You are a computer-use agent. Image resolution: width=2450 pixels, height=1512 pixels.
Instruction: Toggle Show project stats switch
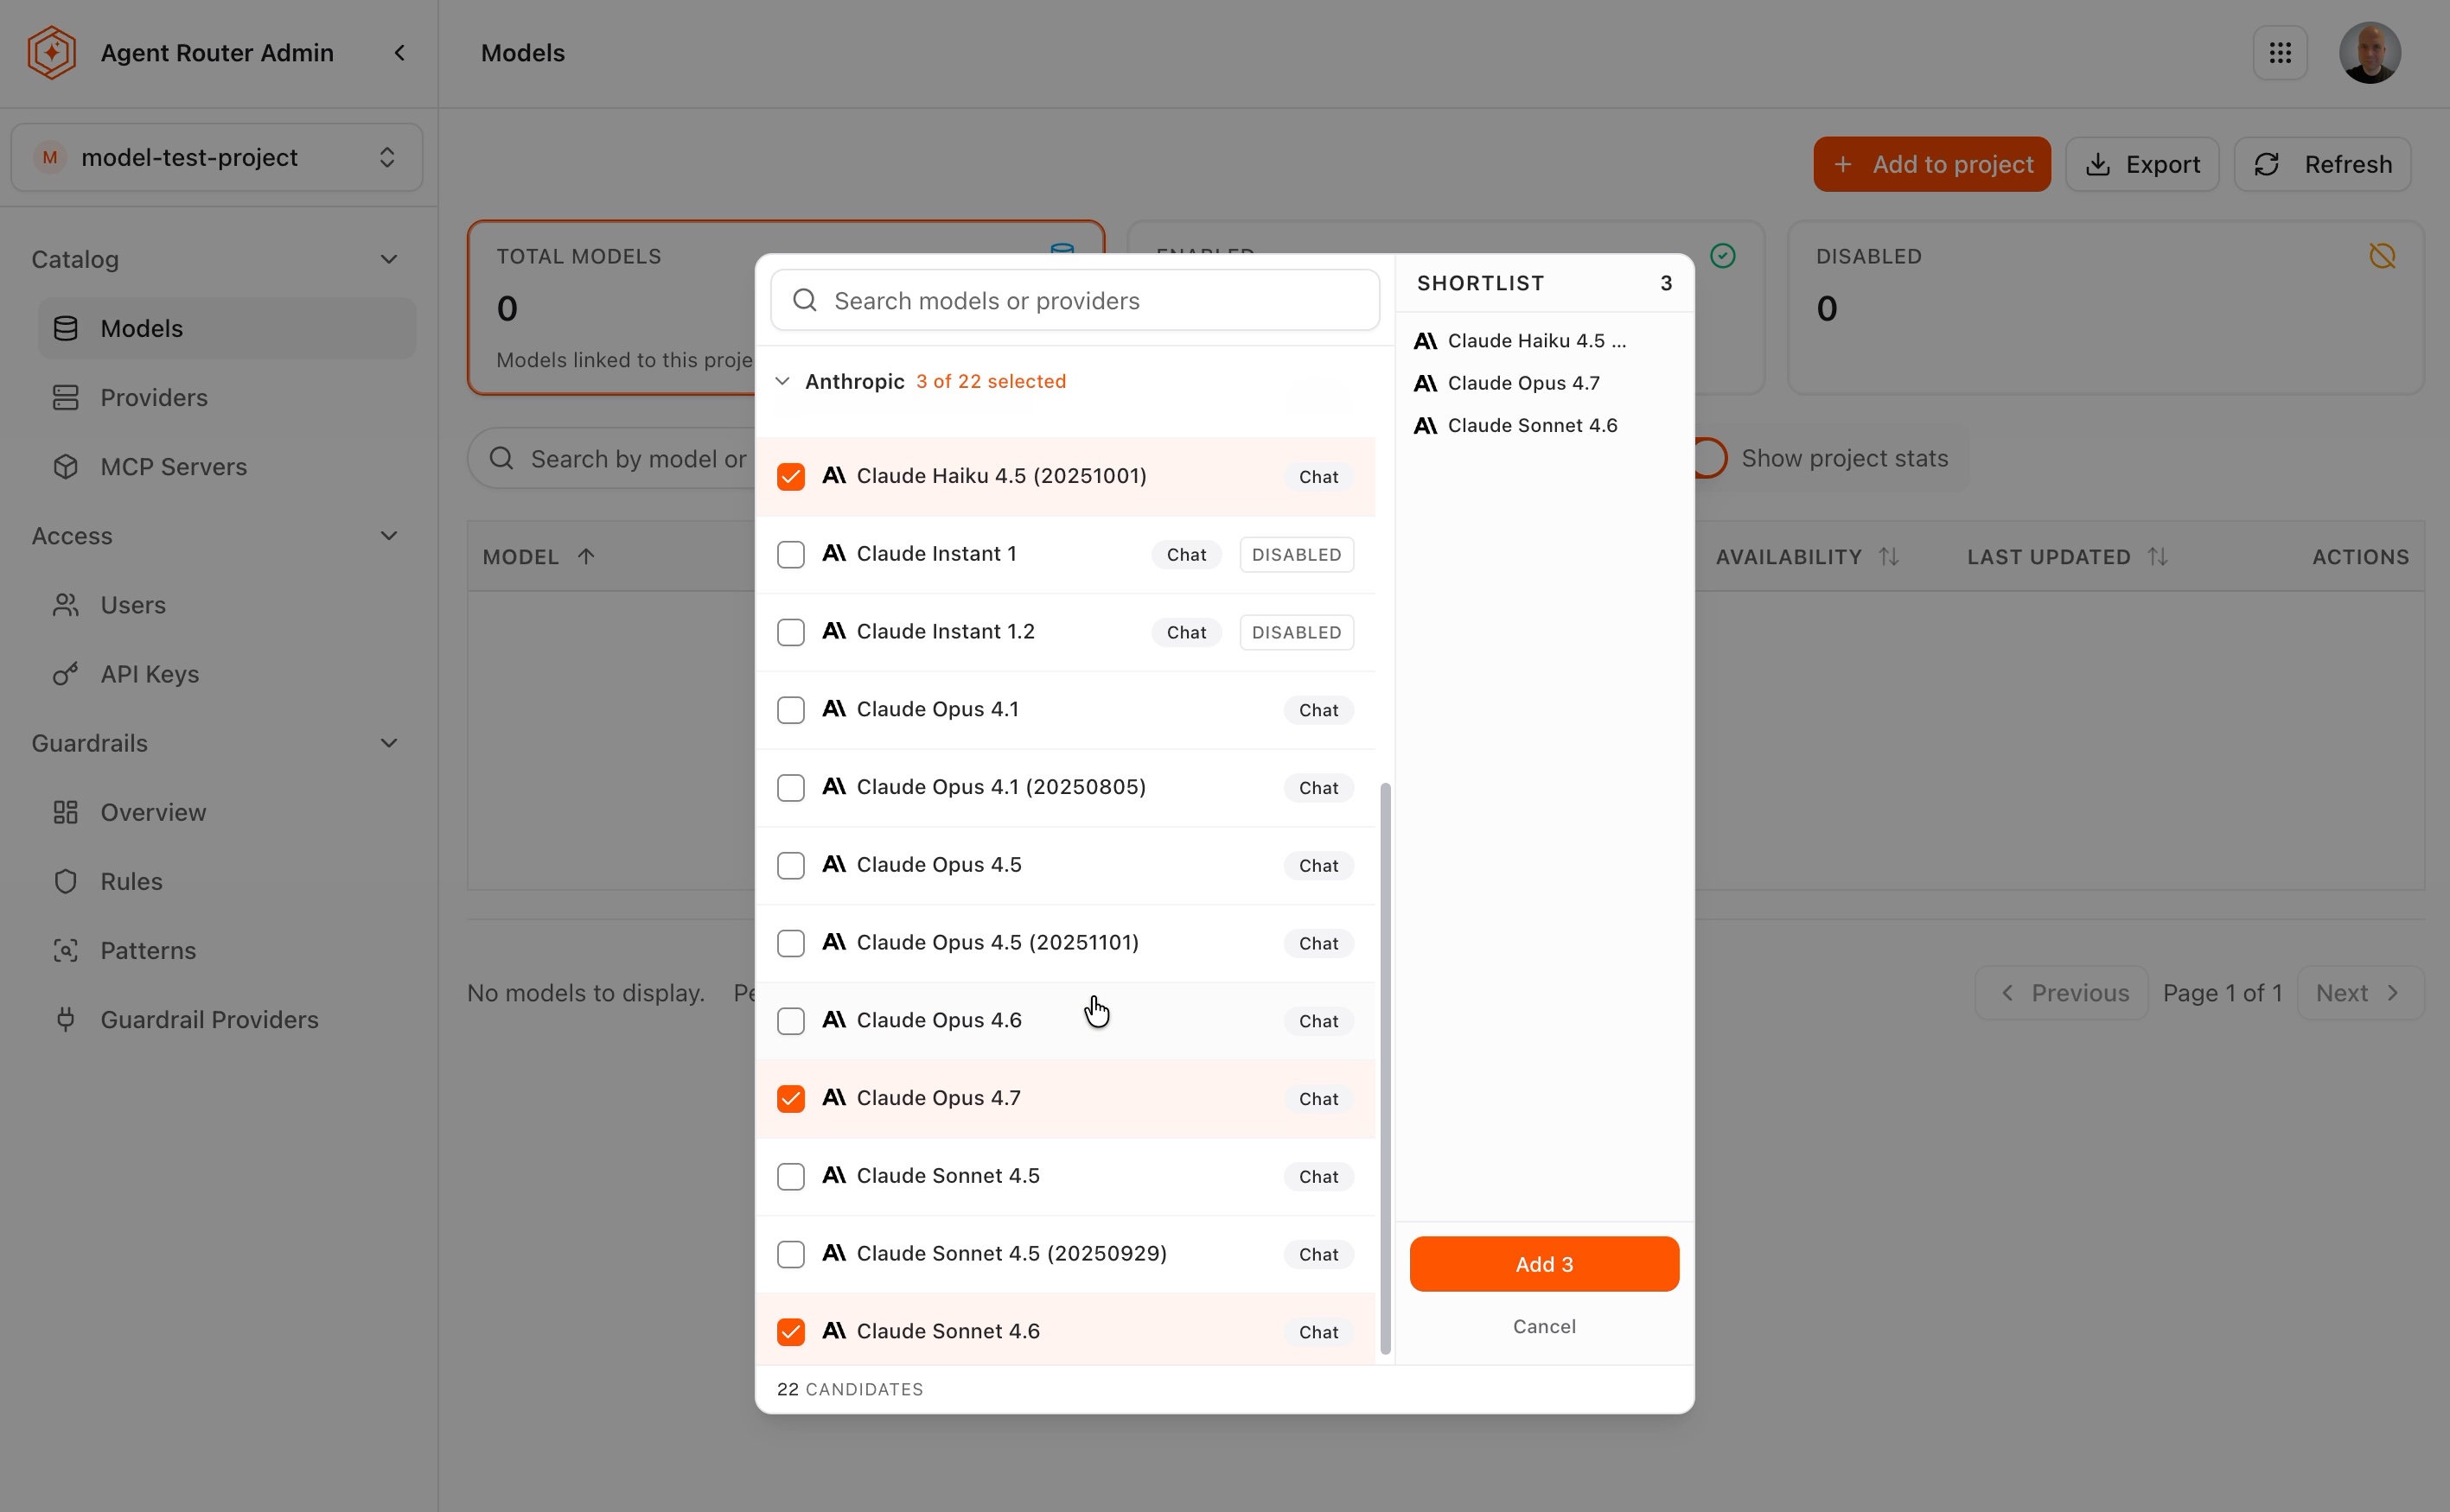pyautogui.click(x=1709, y=458)
